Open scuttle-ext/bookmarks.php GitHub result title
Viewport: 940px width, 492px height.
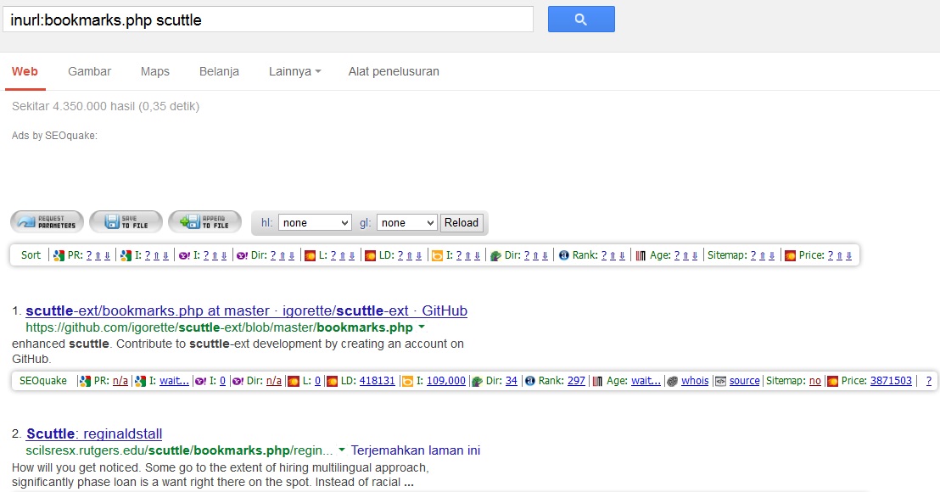coord(246,310)
